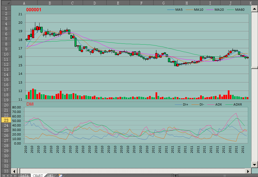Select the CHART sheet tab

[38, 176]
